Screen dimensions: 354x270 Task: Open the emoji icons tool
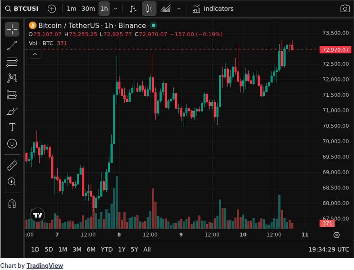12,144
